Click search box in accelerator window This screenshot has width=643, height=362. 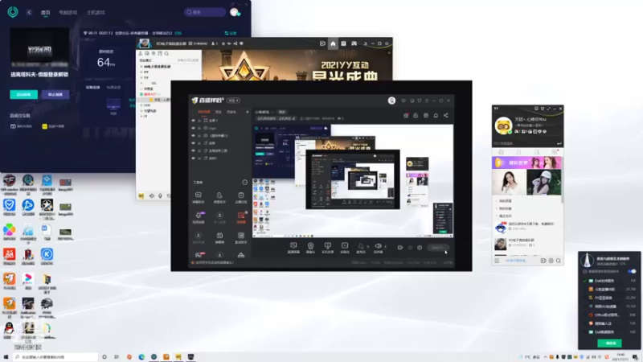(205, 12)
